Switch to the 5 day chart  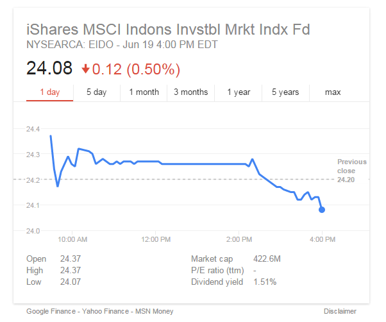[x=96, y=92]
